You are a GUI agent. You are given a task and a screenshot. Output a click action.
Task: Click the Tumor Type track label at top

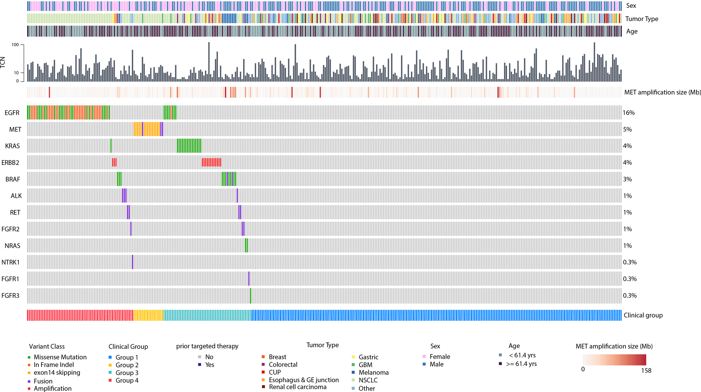[642, 19]
